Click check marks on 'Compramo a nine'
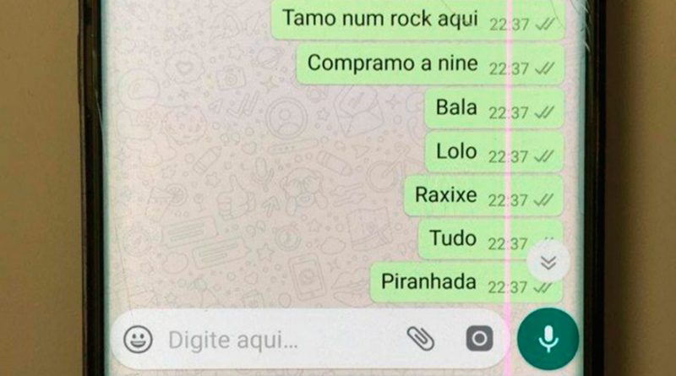Screen dimensions: 676x376 tap(544, 68)
